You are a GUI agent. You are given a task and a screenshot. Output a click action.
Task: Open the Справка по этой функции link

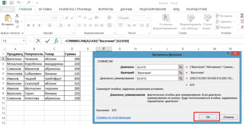(113, 117)
